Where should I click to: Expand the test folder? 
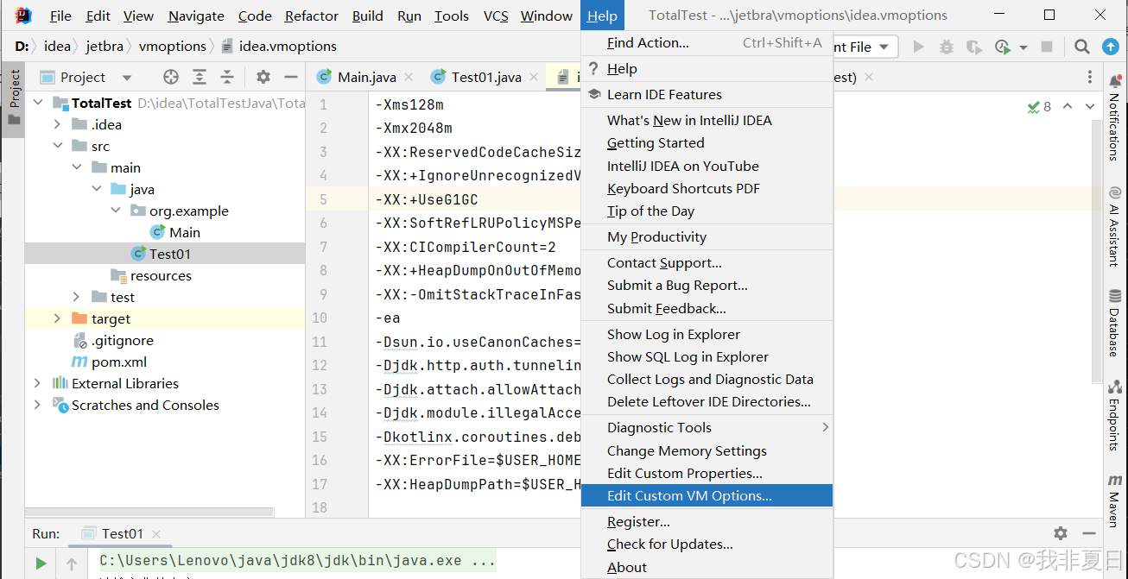[x=77, y=297]
